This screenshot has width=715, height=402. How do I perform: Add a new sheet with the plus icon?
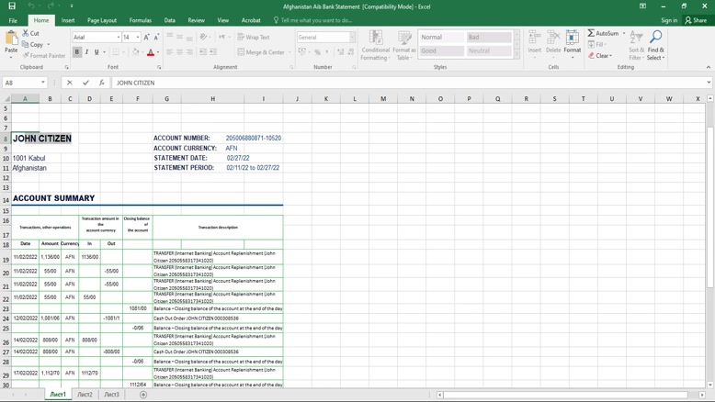[x=143, y=395]
